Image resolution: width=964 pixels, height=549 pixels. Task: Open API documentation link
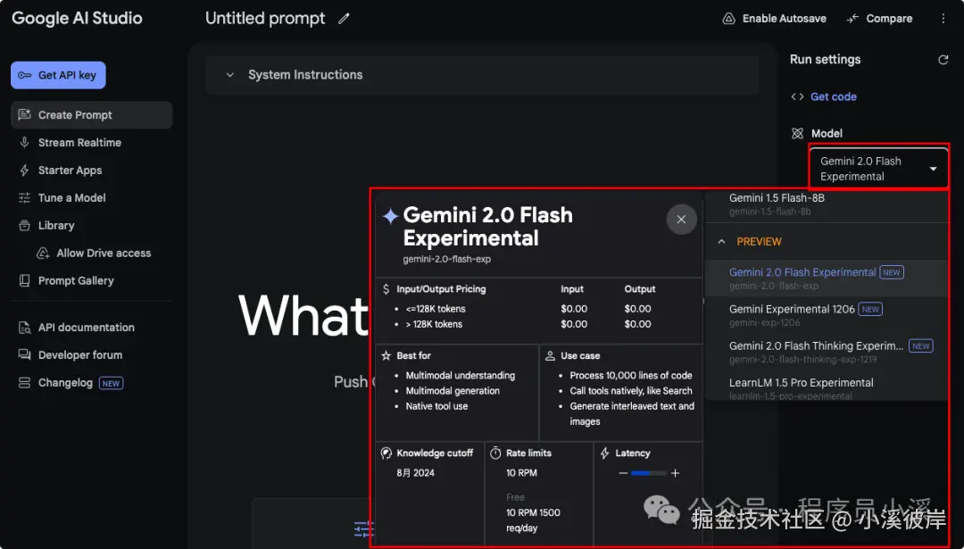pyautogui.click(x=92, y=328)
